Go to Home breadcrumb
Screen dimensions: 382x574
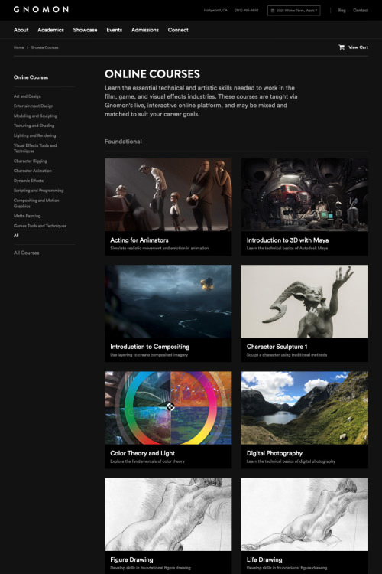coord(18,47)
